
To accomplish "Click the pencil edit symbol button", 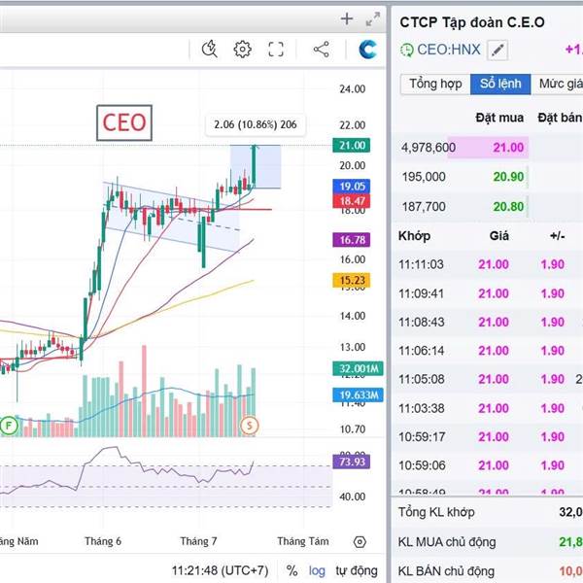I will tap(497, 50).
